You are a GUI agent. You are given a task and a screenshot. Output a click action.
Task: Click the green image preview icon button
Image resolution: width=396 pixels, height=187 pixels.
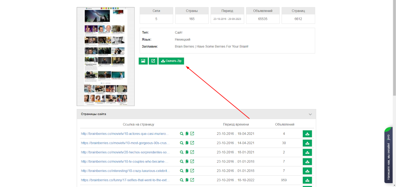coord(143,61)
